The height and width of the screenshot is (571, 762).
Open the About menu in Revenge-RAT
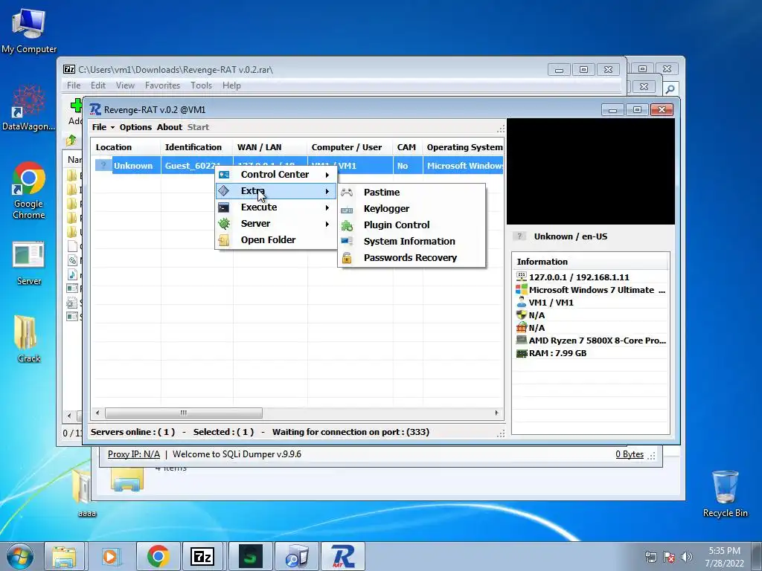click(169, 127)
